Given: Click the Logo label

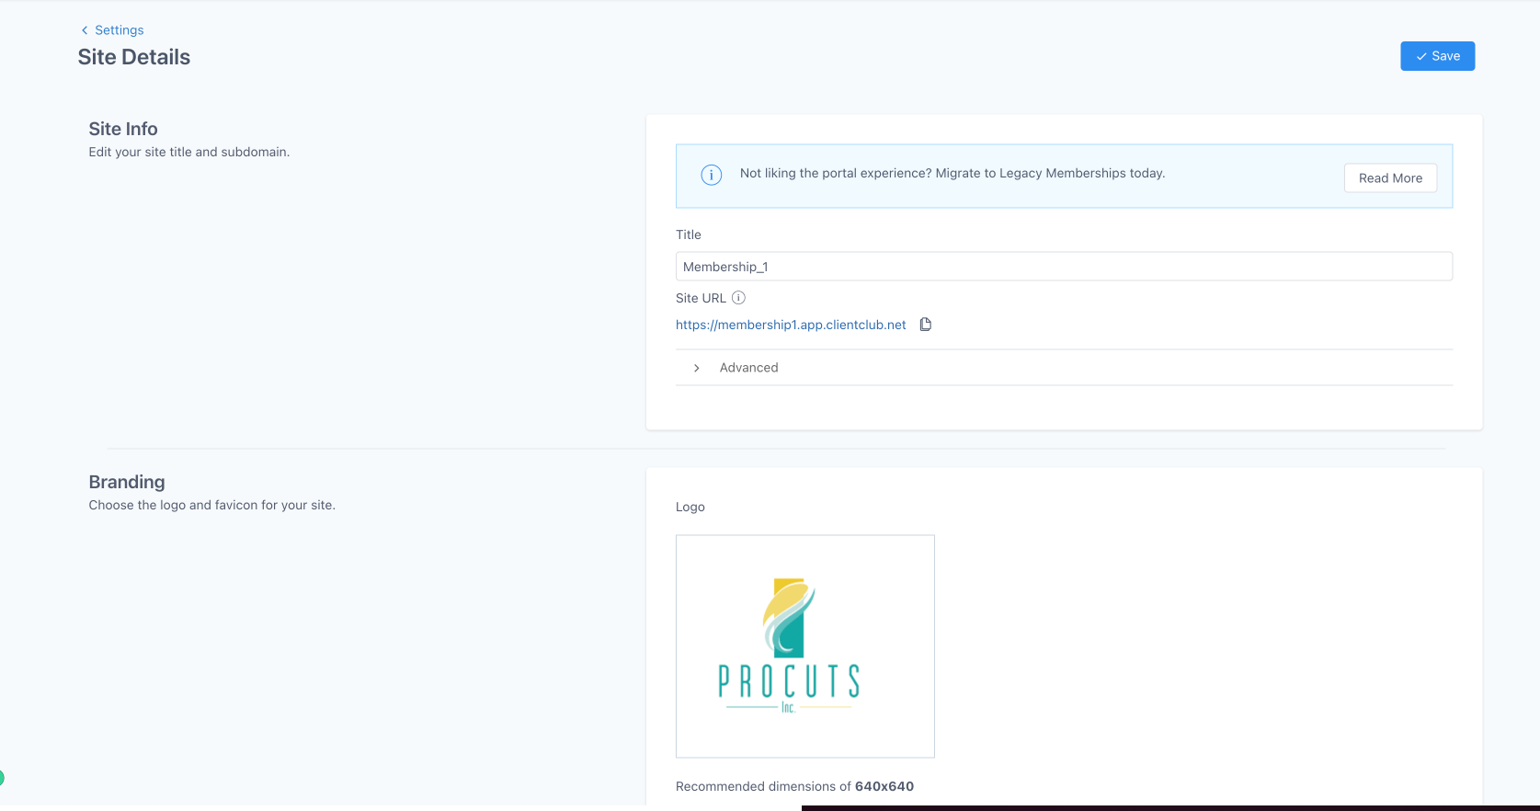Looking at the screenshot, I should (690, 507).
